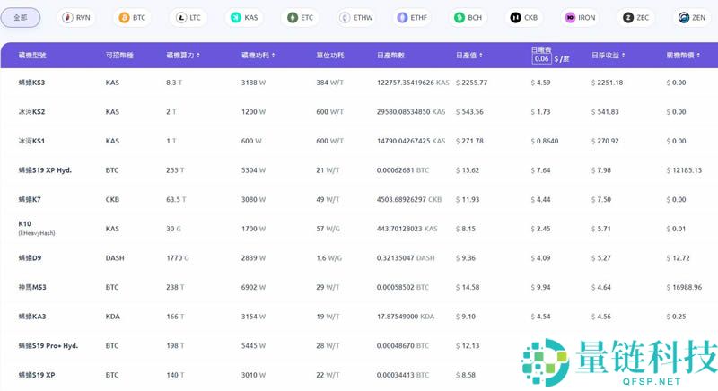
Task: Click the 0.00062681 BTC daily coins cell
Action: pyautogui.click(x=403, y=170)
